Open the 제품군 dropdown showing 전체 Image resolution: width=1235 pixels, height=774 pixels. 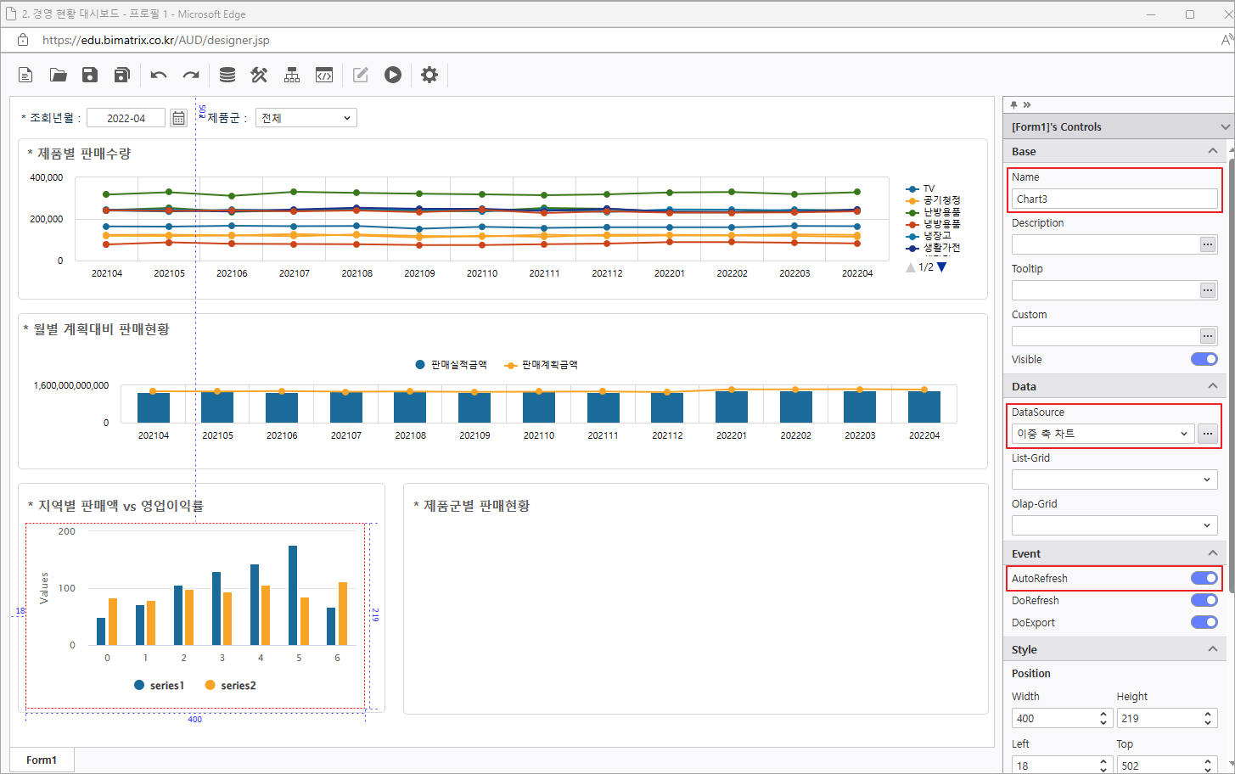306,118
